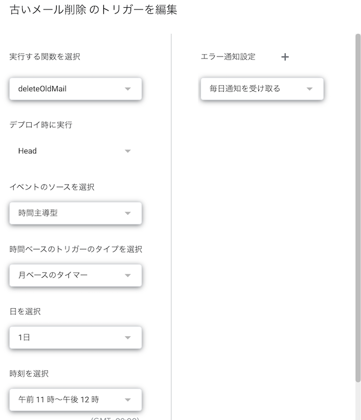Click the vertical scrollbar on the right
The image size is (361, 420).
tap(358, 206)
